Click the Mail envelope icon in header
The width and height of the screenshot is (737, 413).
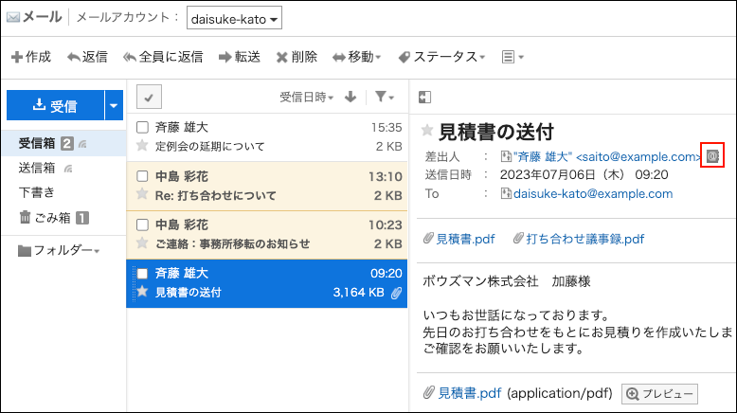tap(13, 17)
